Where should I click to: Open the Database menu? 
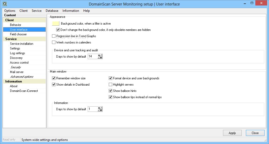pos(52,10)
